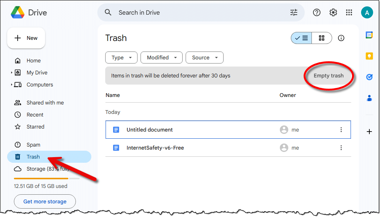Open Contacts side panel icon

coord(369,98)
